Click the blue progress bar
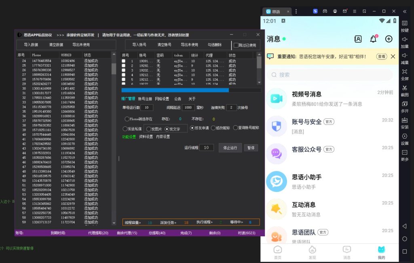 (x=175, y=90)
